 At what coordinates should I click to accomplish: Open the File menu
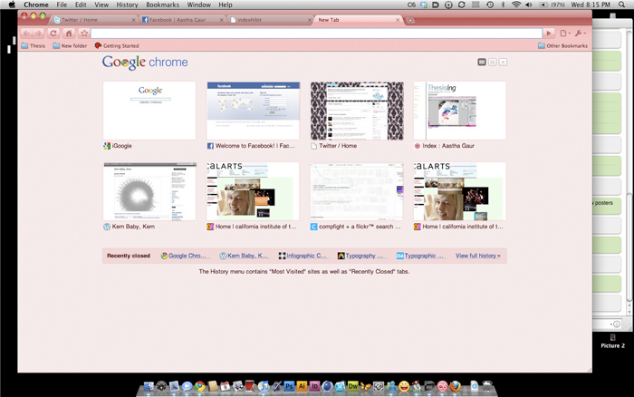62,5
